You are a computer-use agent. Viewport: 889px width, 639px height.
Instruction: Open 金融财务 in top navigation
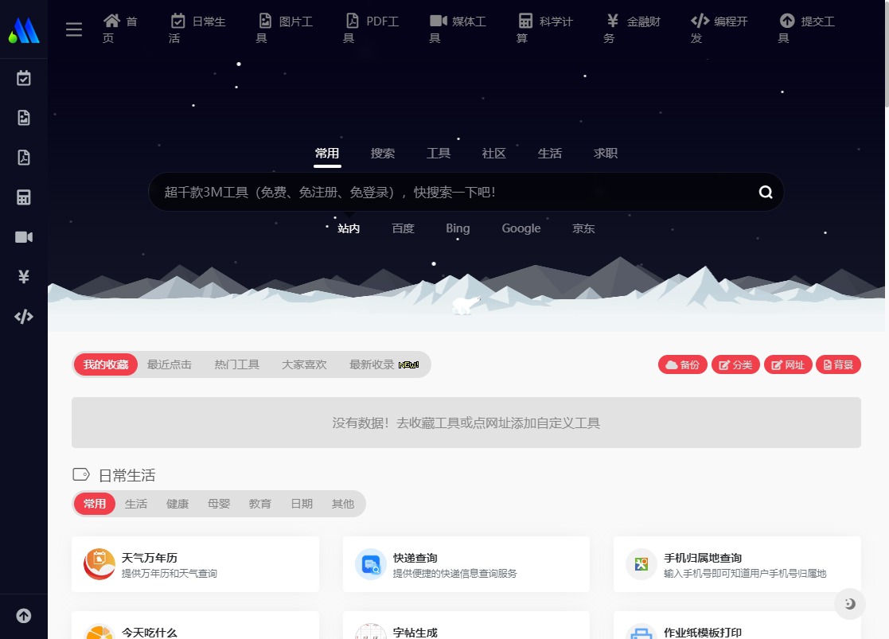pyautogui.click(x=632, y=29)
